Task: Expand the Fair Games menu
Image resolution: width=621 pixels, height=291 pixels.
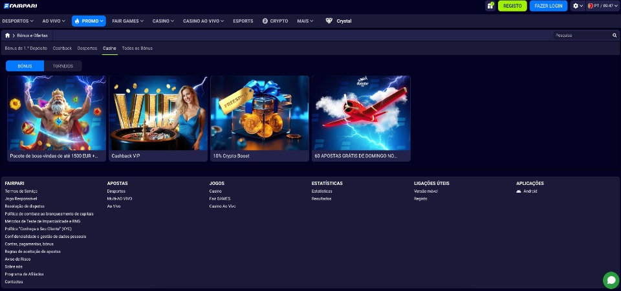Action: pyautogui.click(x=127, y=21)
